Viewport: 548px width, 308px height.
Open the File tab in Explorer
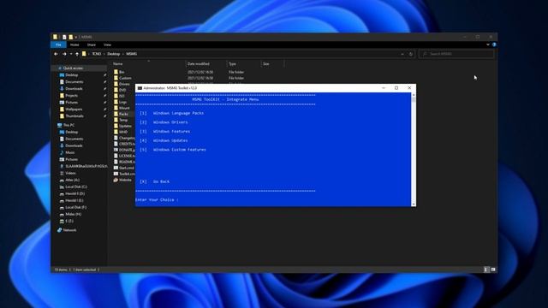(58, 44)
